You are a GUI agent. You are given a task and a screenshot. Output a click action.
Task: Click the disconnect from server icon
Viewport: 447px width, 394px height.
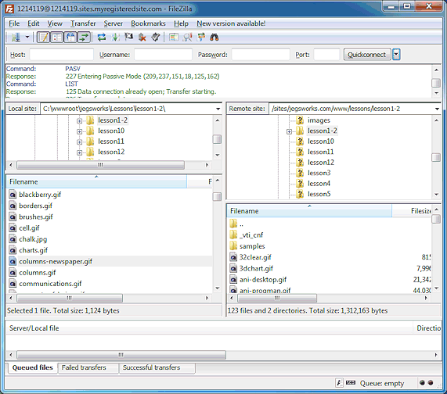pyautogui.click(x=142, y=37)
